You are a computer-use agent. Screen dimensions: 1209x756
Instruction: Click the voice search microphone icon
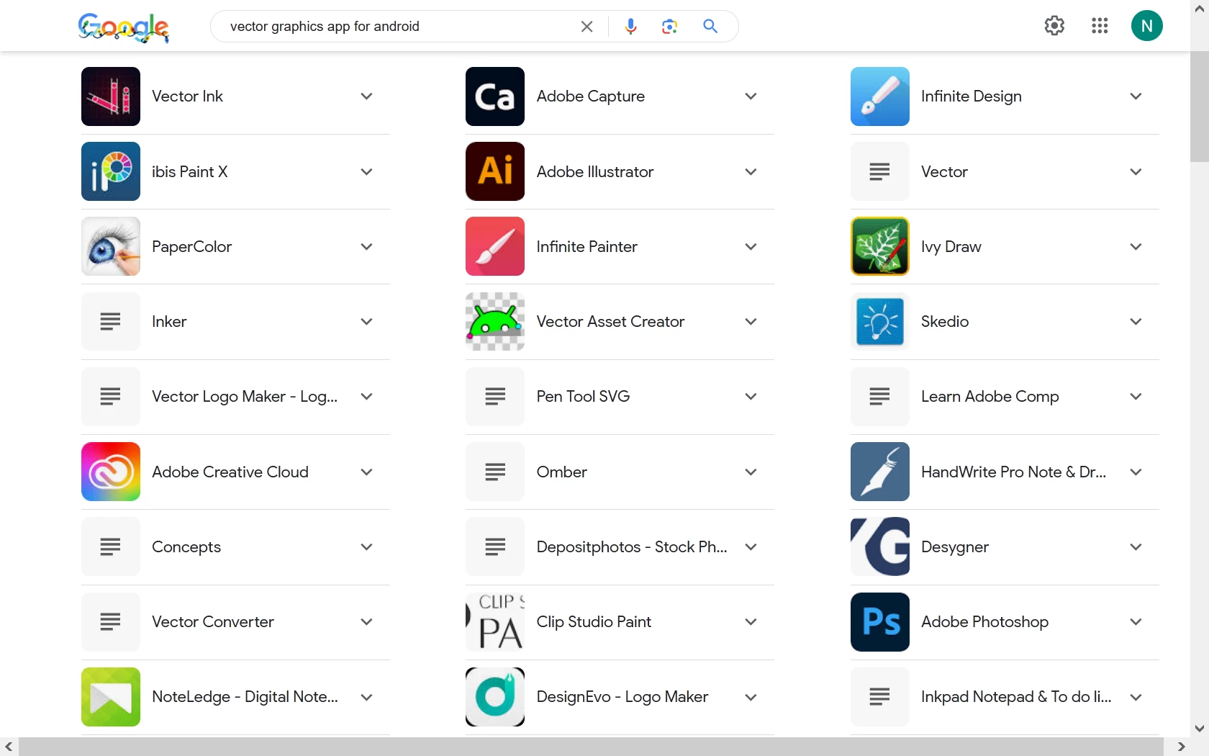(x=630, y=27)
